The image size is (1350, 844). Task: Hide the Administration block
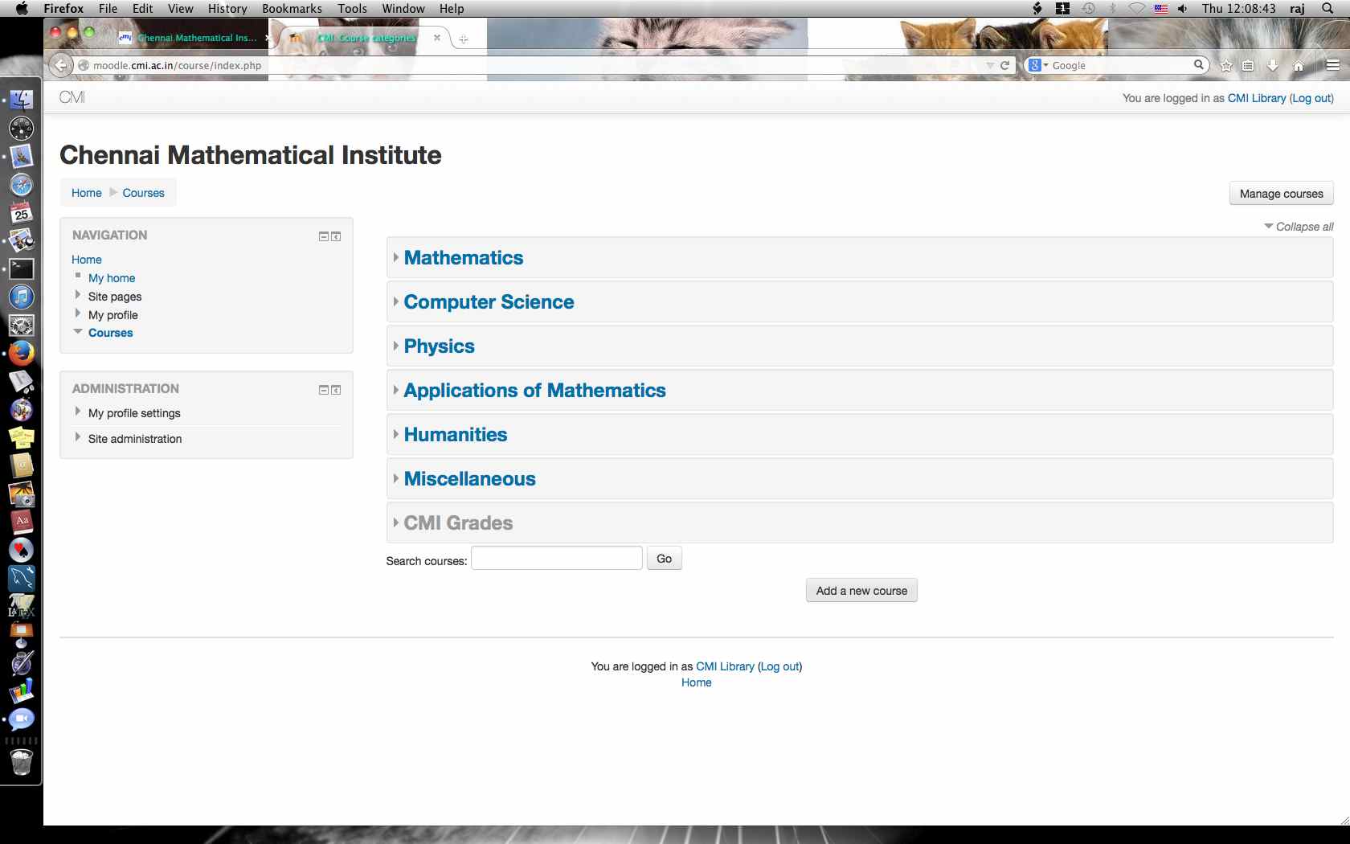324,390
